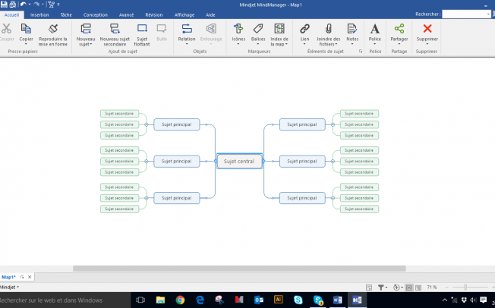The image size is (495, 308).
Task: Collapse the bottom-right Sujet principal branch
Action: (333, 198)
